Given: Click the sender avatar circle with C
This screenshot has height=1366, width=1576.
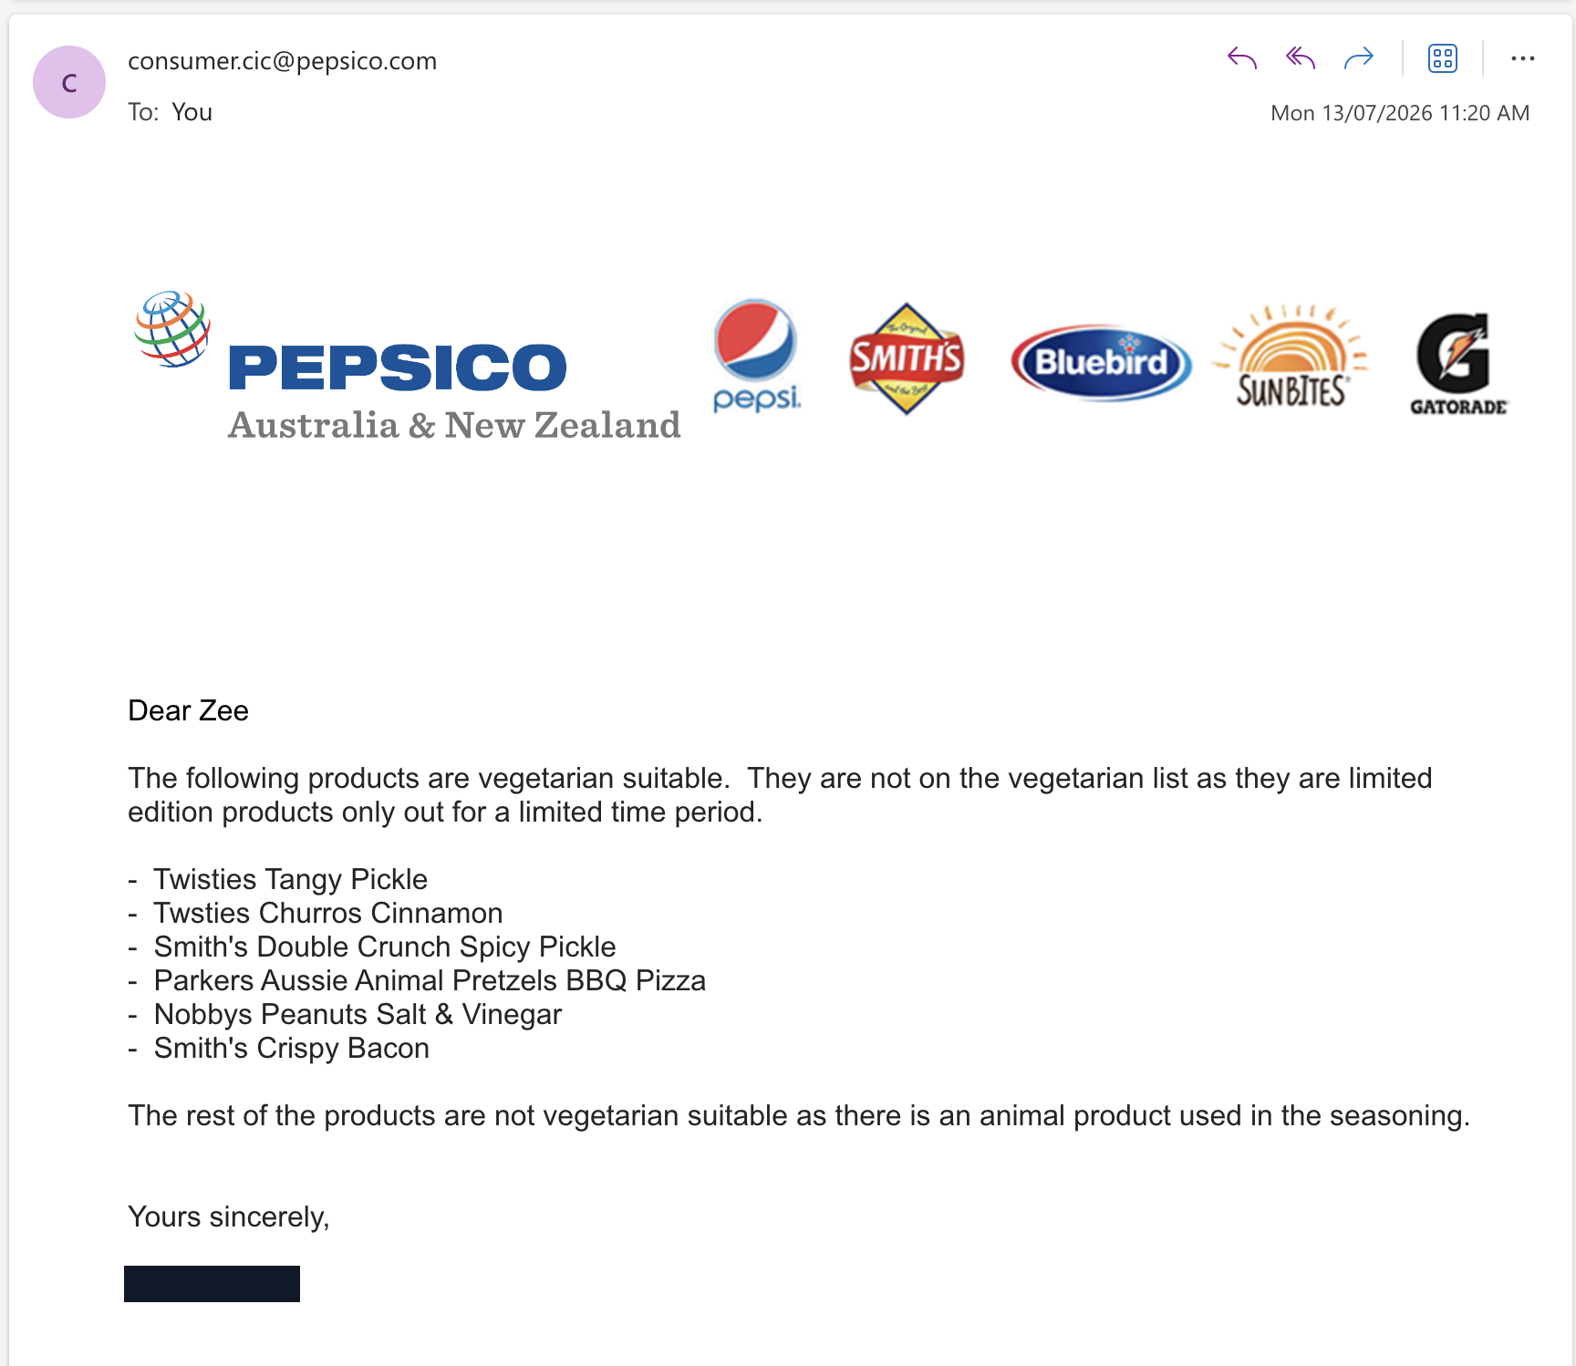Looking at the screenshot, I should pyautogui.click(x=69, y=82).
